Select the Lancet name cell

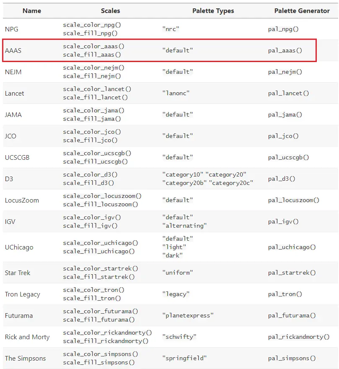(14, 94)
